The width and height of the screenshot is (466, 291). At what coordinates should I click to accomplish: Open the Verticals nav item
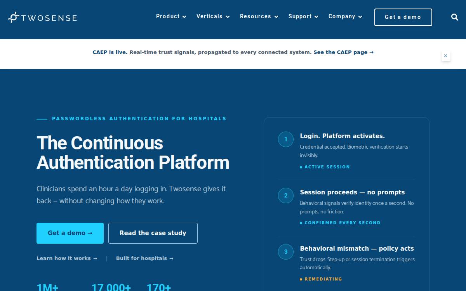click(209, 16)
